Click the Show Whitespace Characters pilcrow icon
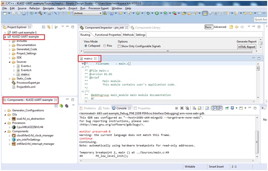This screenshot has width=268, height=171. 221,13
